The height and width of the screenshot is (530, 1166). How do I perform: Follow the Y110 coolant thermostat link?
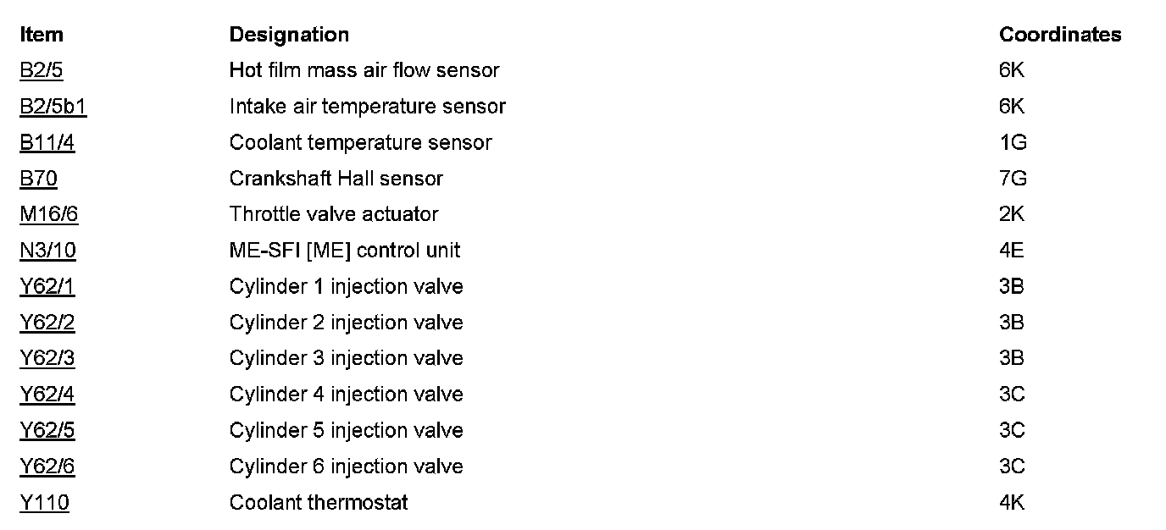point(44,503)
